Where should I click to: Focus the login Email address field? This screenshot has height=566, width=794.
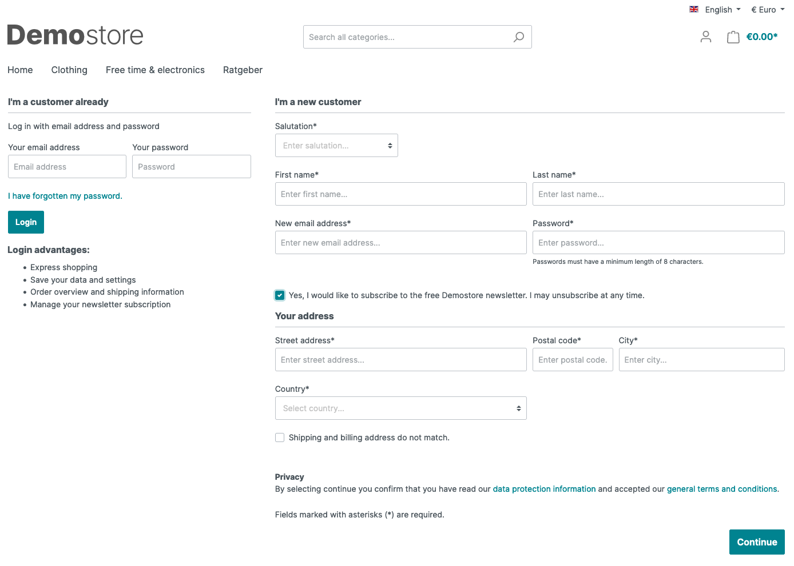coord(67,167)
